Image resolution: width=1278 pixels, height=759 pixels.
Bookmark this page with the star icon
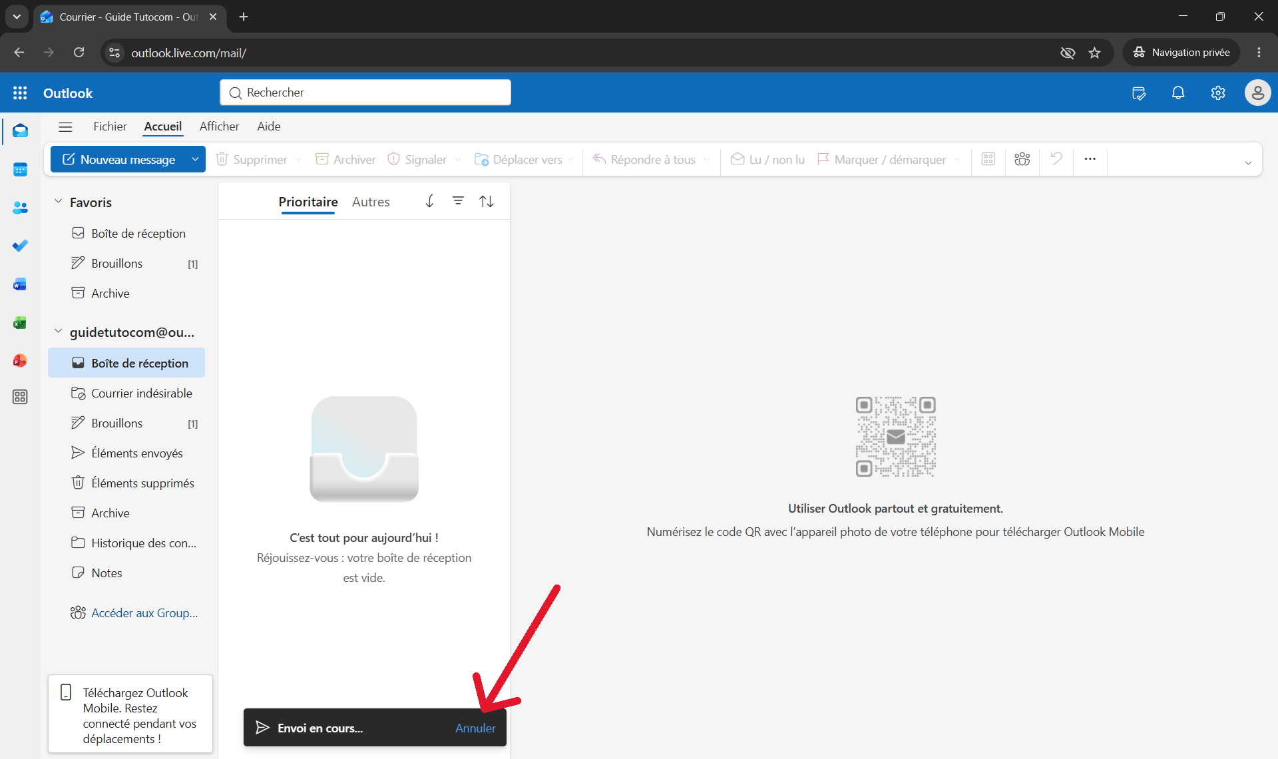pyautogui.click(x=1095, y=53)
